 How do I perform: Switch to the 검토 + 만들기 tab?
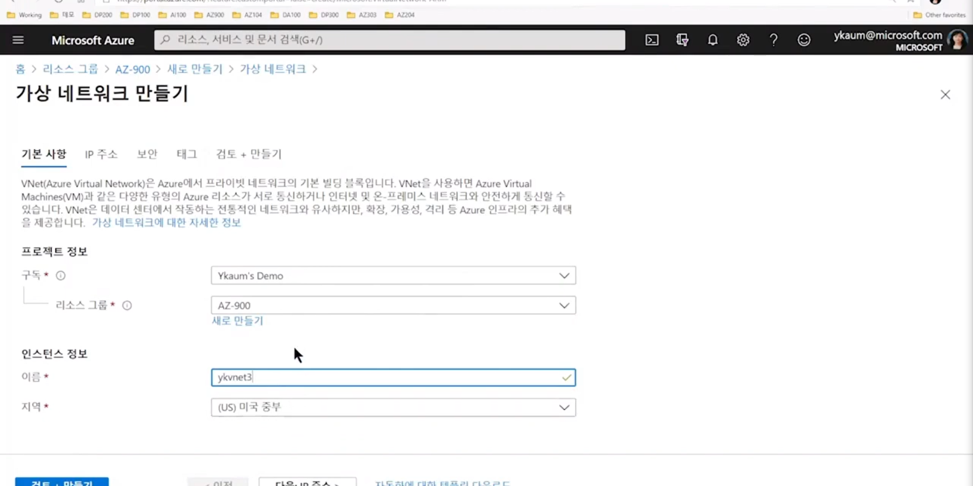(248, 154)
